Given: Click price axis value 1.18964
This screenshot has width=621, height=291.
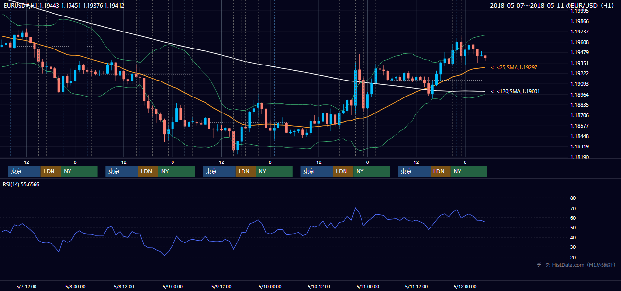Looking at the screenshot, I should pyautogui.click(x=580, y=95).
